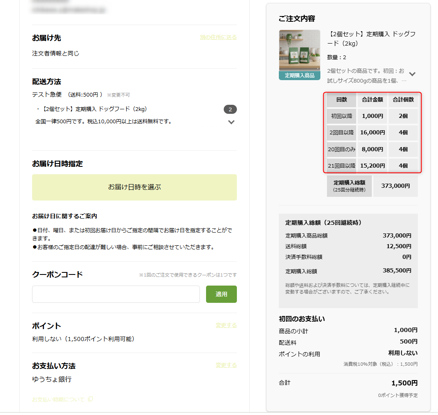Expand the product description chevron in order summary

pos(412,74)
